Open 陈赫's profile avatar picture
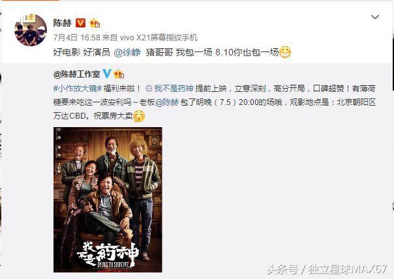 coord(31,30)
